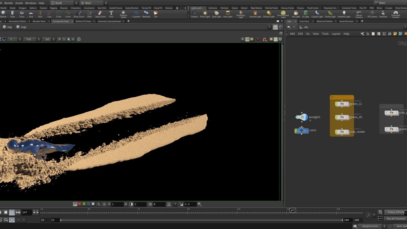Screen dimensions: 407x229
Task: Open the Windows menu
Action: [x=31, y=3]
